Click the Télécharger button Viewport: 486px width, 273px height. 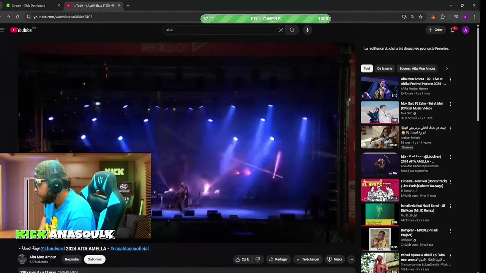click(308, 259)
